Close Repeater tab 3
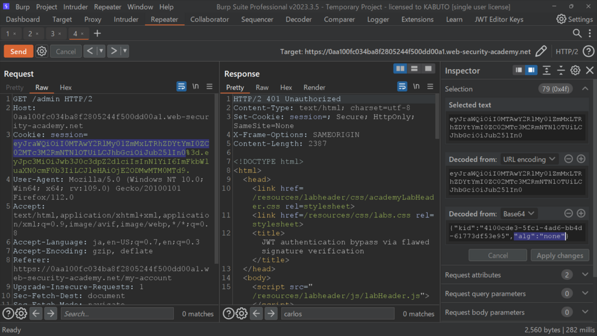The height and width of the screenshot is (336, 597). coord(60,34)
